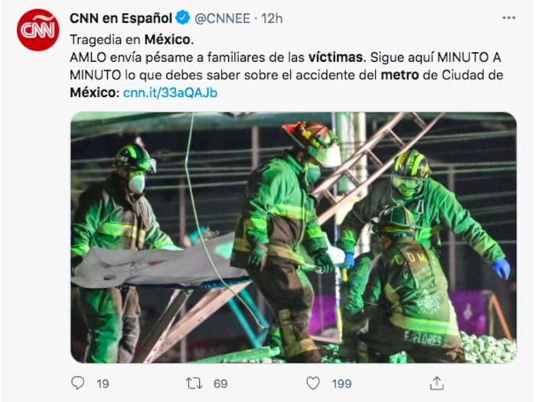Click the bold word víctimas in tweet
The height and width of the screenshot is (402, 536).
click(337, 57)
